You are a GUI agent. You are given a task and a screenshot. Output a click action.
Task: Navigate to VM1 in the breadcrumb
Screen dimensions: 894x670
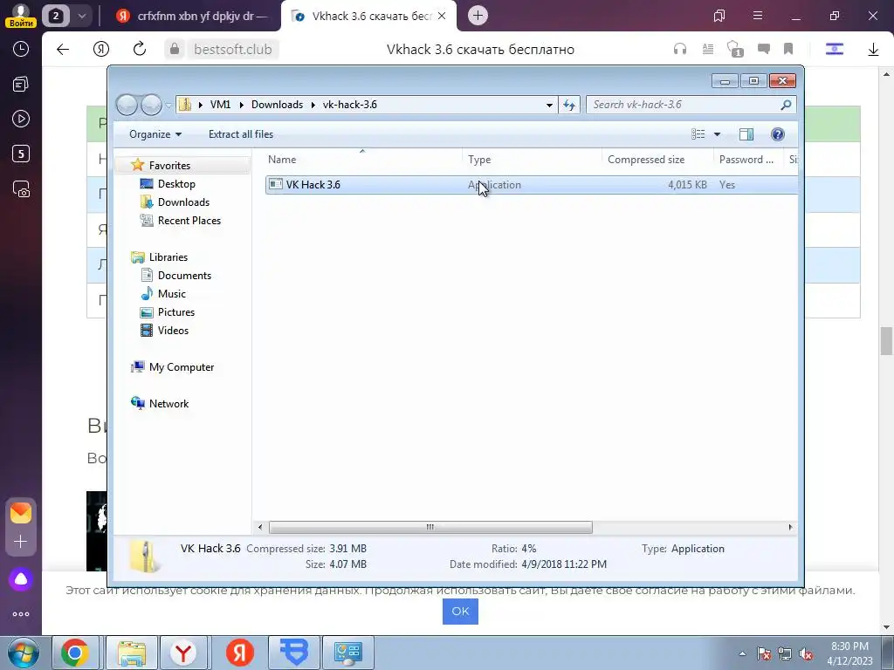coord(220,105)
